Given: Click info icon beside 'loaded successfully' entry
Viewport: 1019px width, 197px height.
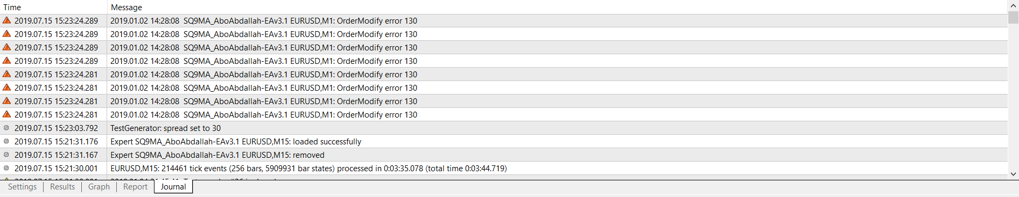Looking at the screenshot, I should [6, 141].
